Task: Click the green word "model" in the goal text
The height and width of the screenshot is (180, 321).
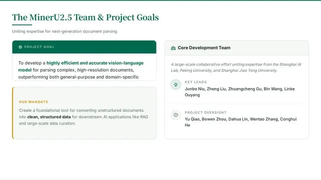Action: pyautogui.click(x=25, y=70)
